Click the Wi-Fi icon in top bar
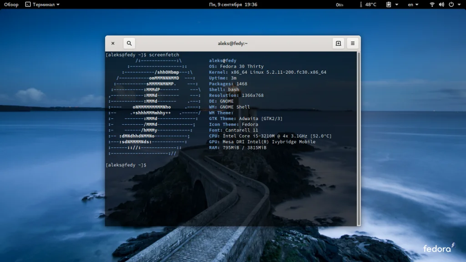The height and width of the screenshot is (262, 466). click(432, 5)
